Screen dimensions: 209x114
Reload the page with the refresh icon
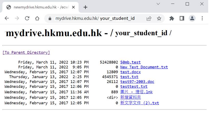pyautogui.click(x=27, y=18)
